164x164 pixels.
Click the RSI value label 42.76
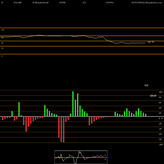(151, 42)
